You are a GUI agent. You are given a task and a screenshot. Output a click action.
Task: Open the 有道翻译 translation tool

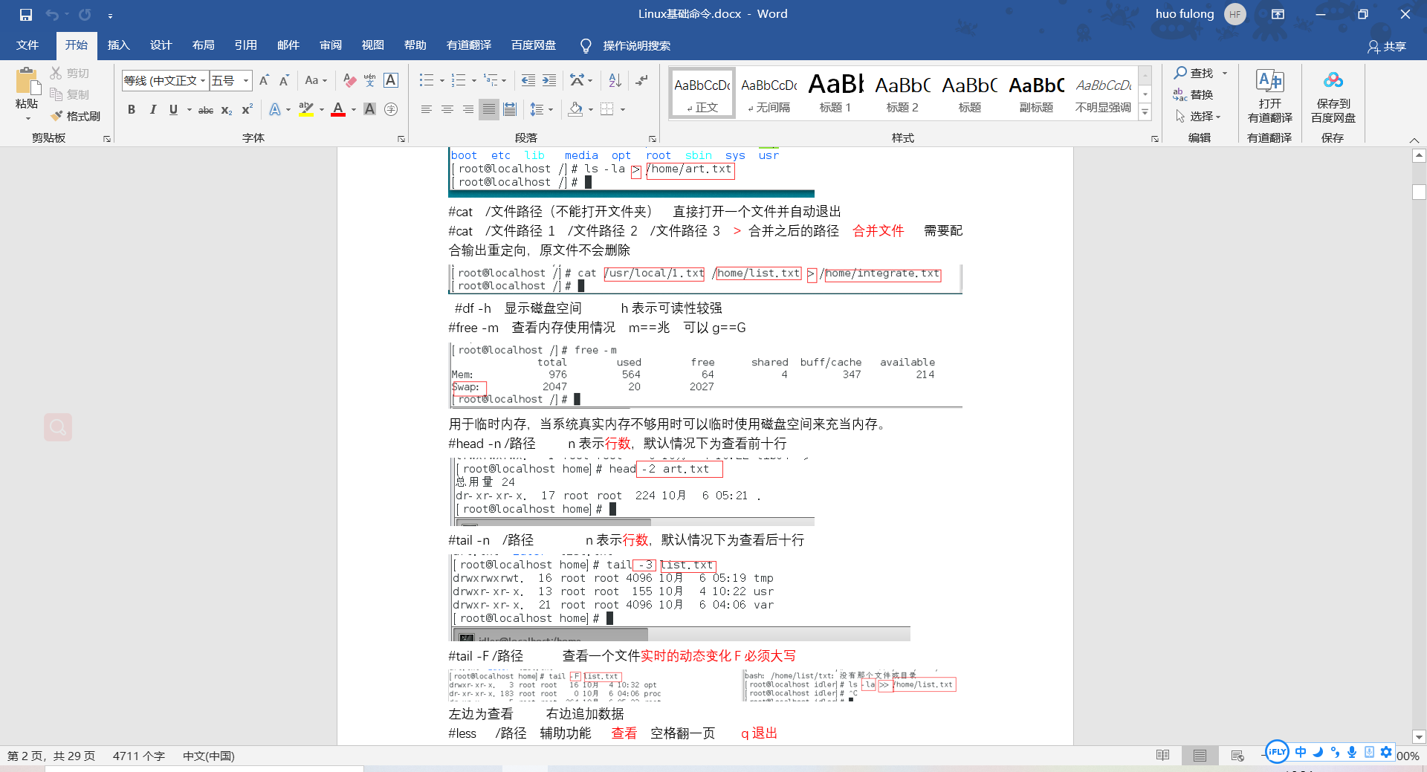click(1269, 97)
